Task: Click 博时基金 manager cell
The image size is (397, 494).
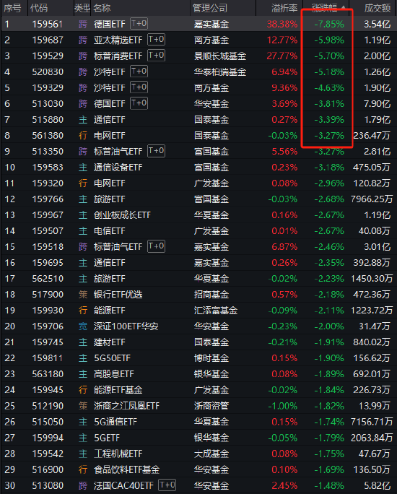Action: [211, 358]
